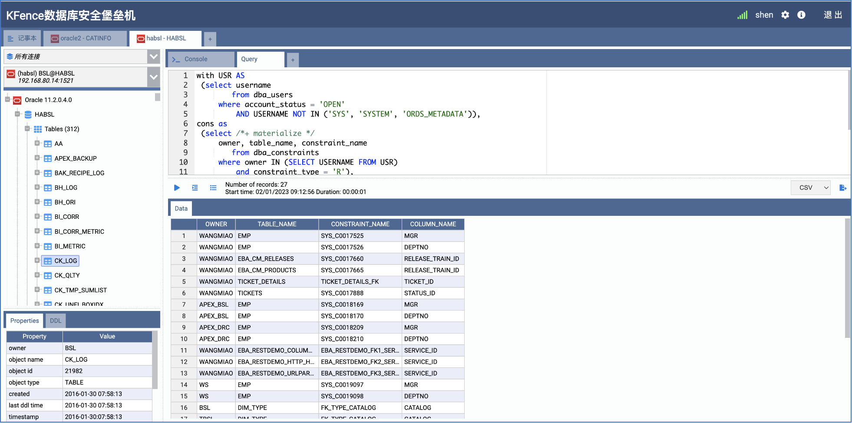
Task: Add a new query tab with plus
Action: pyautogui.click(x=293, y=60)
